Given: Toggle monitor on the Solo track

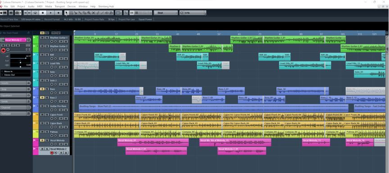Looking at the screenshot, I should (55, 76).
